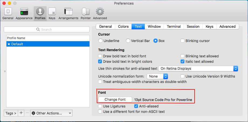The height and width of the screenshot is (122, 248).
Task: Click the yellow minimize window button
Action: point(9,3)
